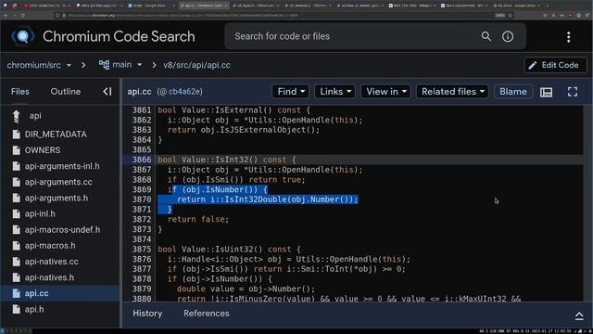Open the chromium/src repository dropdown
The height and width of the screenshot is (334, 593).
[39, 65]
